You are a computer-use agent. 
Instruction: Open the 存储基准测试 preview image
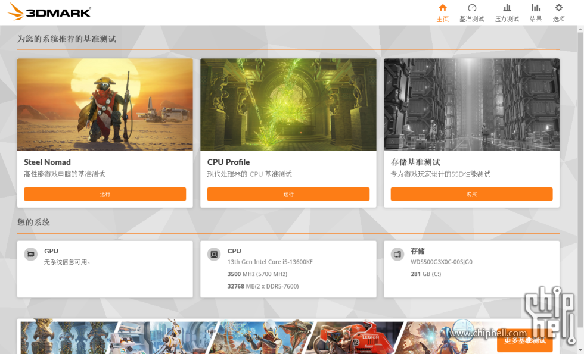tap(471, 105)
